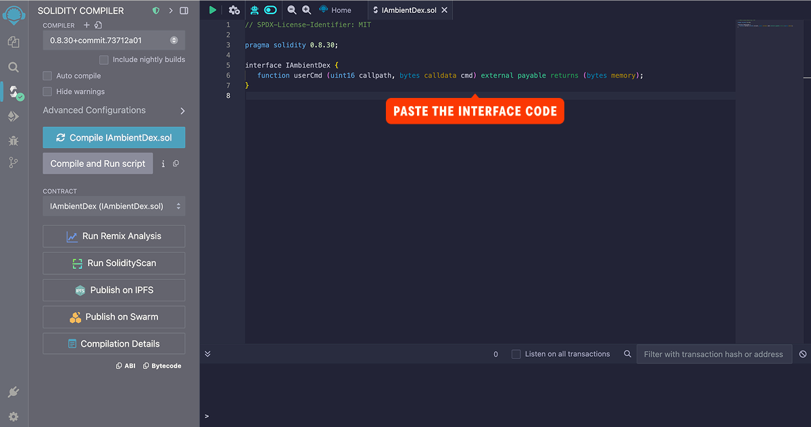Image resolution: width=811 pixels, height=427 pixels.
Task: Open the Plugin Manager plug icon
Action: click(14, 392)
